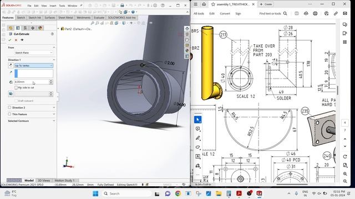
Task: Open Acrobat hamburger menu icon
Action: coord(196,4)
